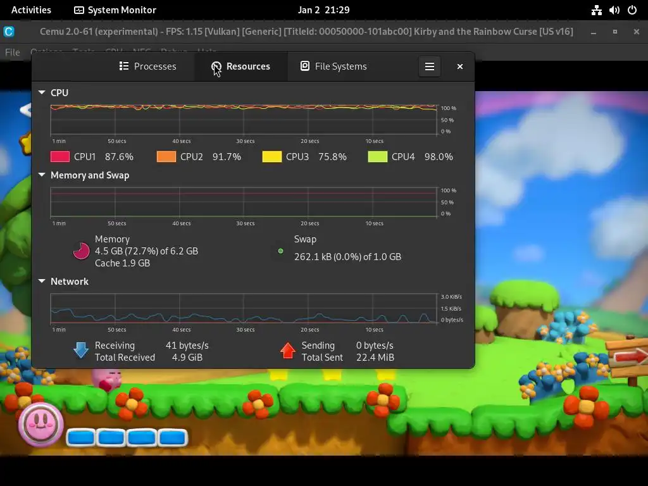This screenshot has width=648, height=486.
Task: Change the CPU1 red color swatch
Action: pos(60,157)
